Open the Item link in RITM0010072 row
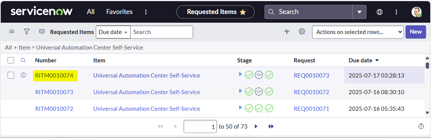The width and height of the screenshot is (431, 138). pyautogui.click(x=146, y=109)
